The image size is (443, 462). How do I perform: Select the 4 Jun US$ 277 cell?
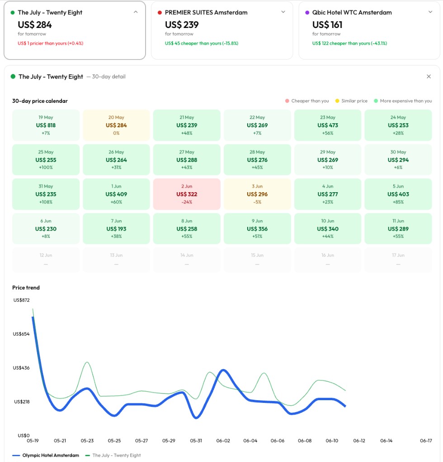point(328,194)
